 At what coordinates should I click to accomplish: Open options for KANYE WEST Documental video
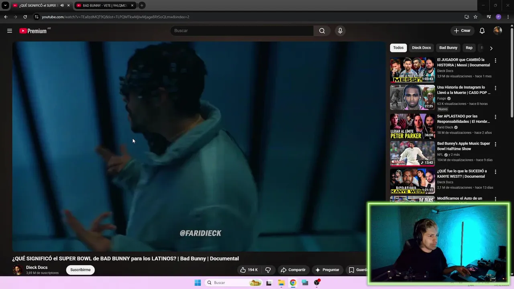(x=495, y=172)
